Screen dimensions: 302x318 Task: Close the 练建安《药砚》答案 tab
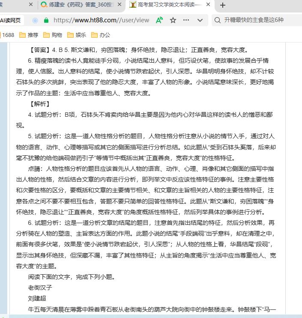coord(120,4)
